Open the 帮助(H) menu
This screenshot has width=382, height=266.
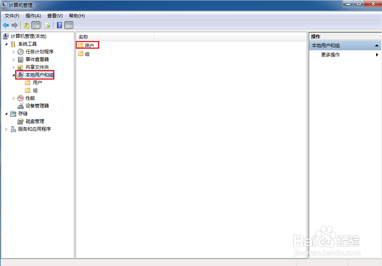(x=77, y=16)
